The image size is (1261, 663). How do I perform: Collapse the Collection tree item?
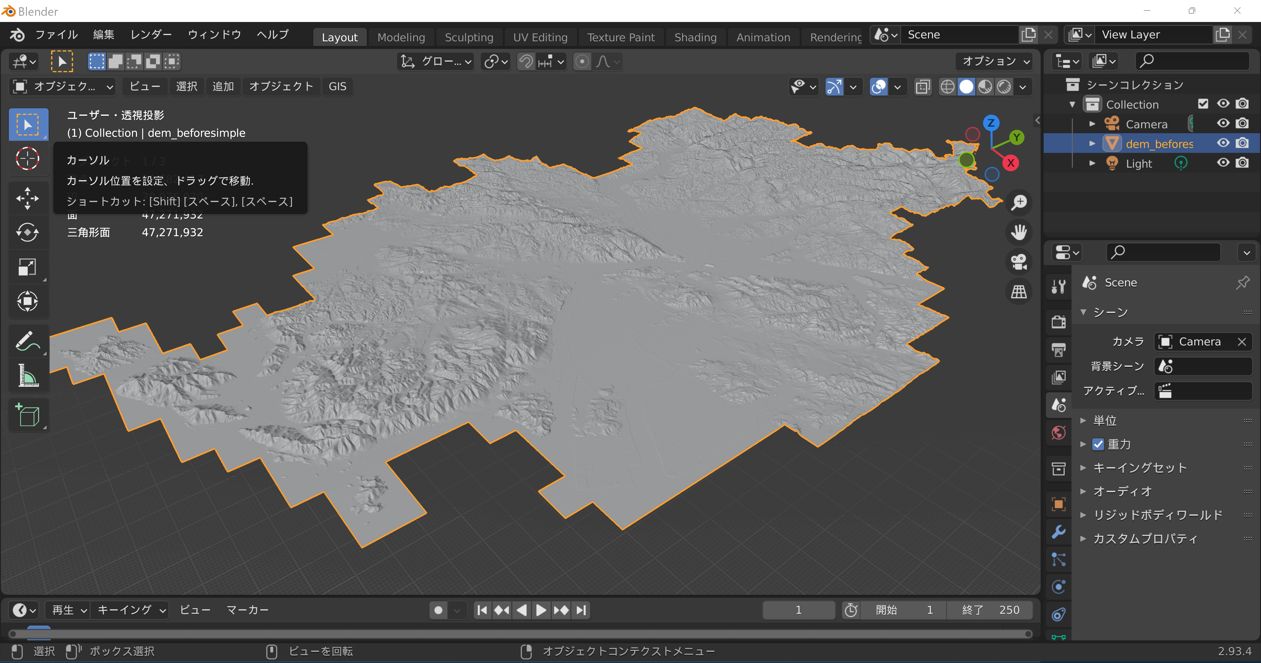[1073, 104]
